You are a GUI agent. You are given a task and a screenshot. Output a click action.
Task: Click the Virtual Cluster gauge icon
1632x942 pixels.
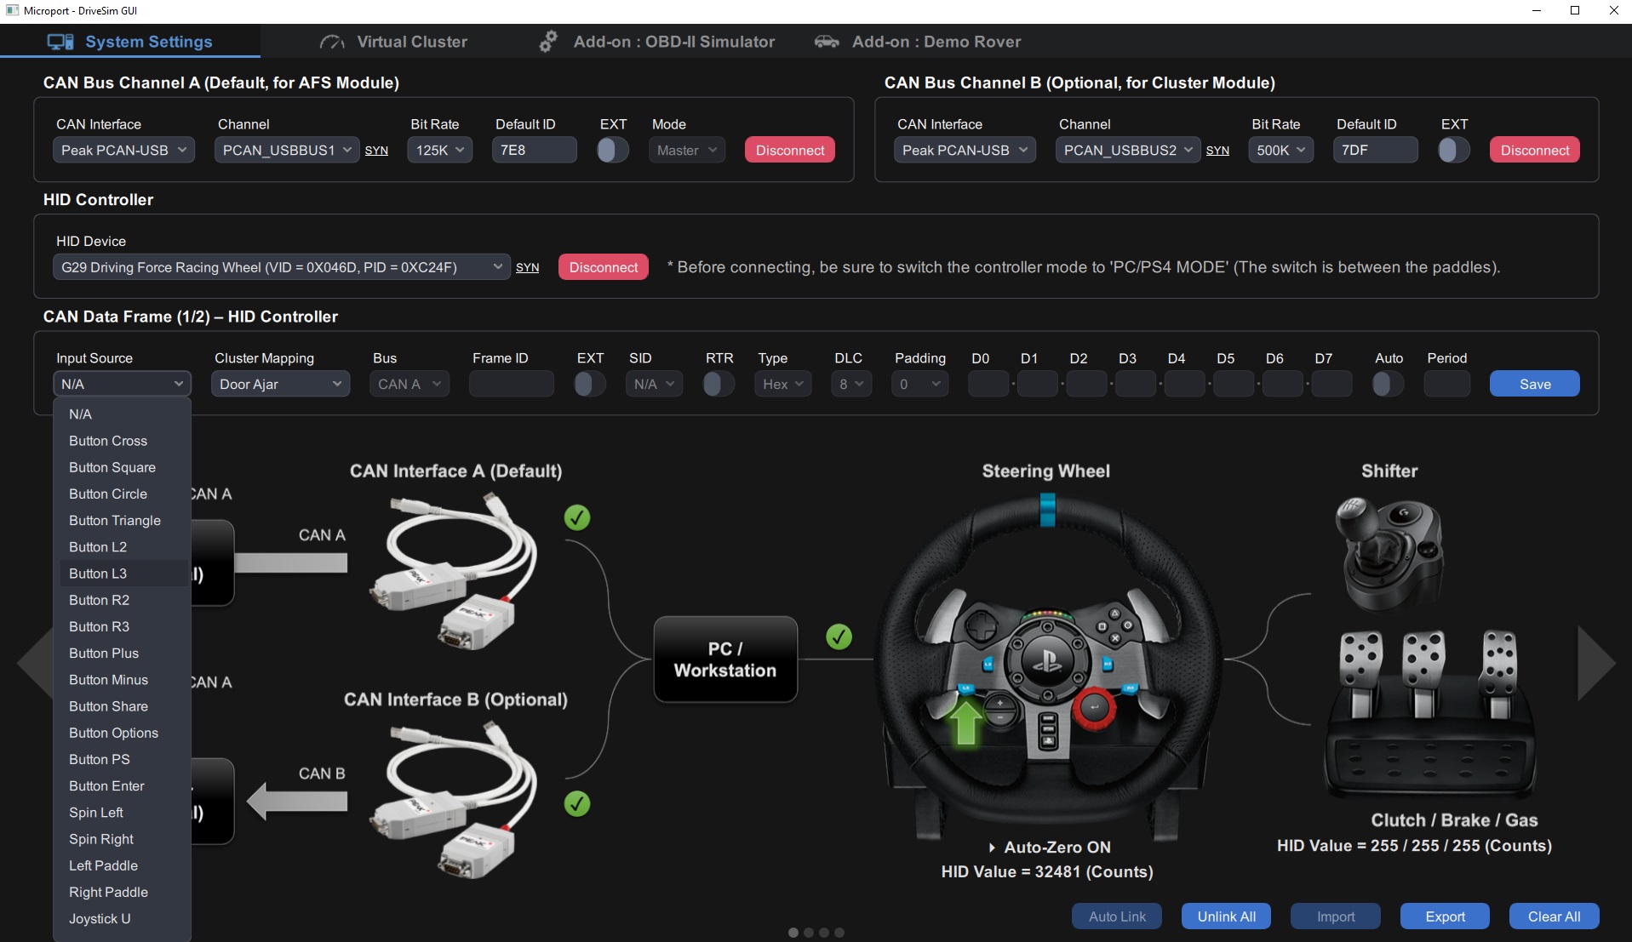coord(332,42)
